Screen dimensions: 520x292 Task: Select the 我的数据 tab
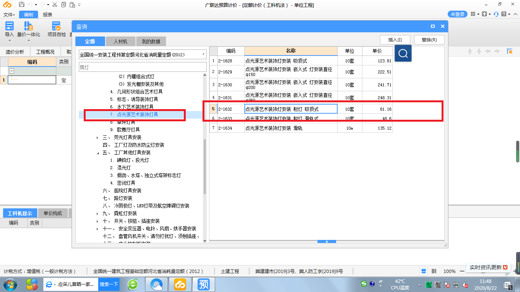click(x=151, y=41)
